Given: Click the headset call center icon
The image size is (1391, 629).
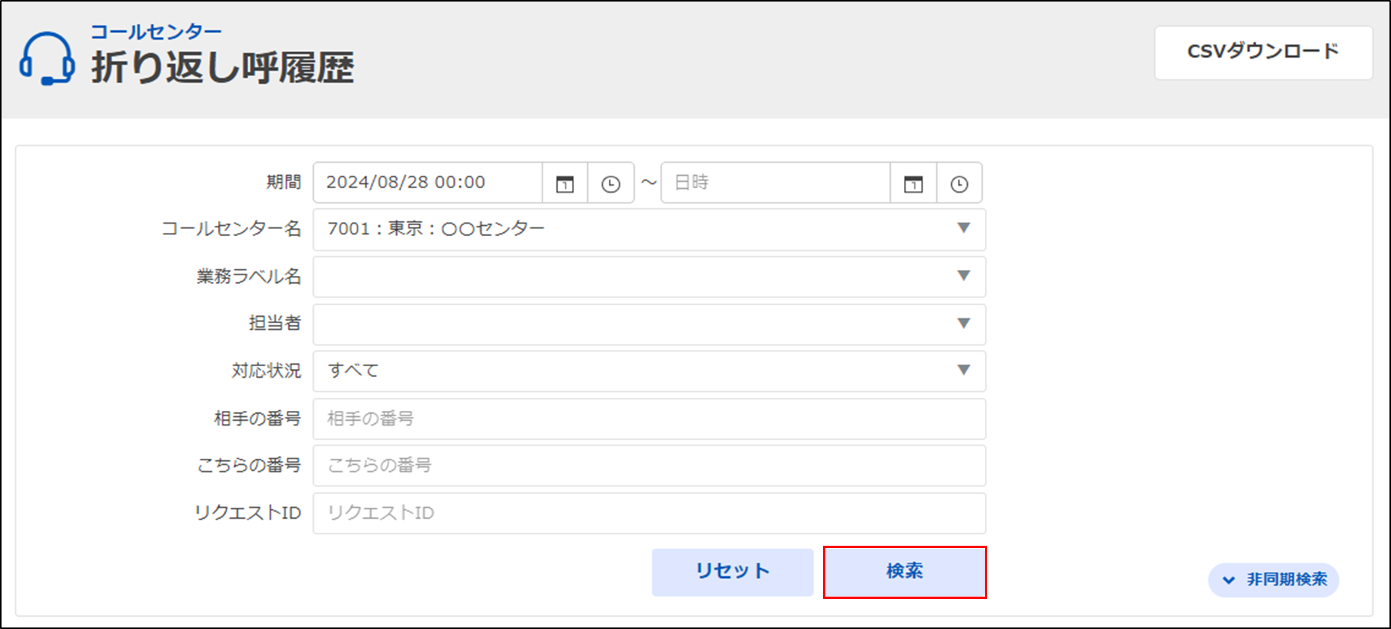Looking at the screenshot, I should tap(47, 59).
